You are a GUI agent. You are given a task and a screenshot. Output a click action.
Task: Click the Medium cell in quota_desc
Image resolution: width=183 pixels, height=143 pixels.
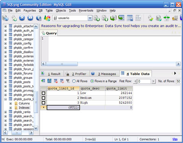(93, 98)
